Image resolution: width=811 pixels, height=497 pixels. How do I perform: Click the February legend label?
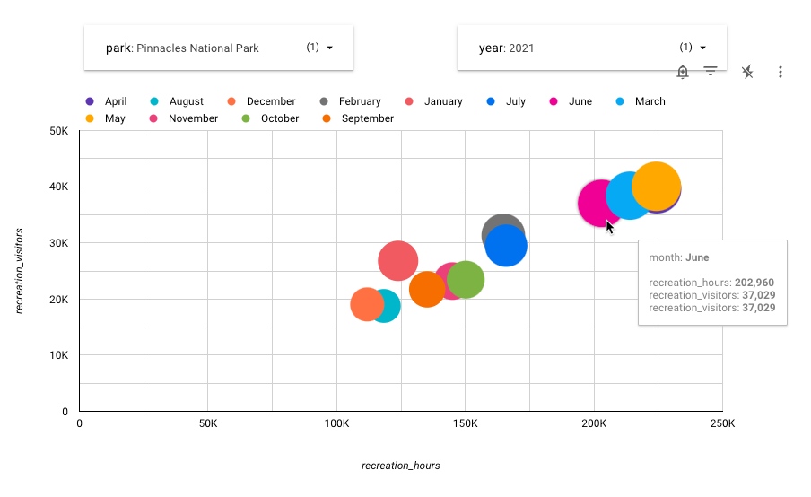359,101
